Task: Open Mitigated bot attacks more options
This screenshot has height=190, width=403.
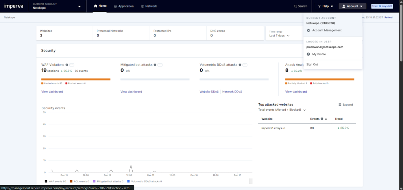Action: tap(160, 65)
